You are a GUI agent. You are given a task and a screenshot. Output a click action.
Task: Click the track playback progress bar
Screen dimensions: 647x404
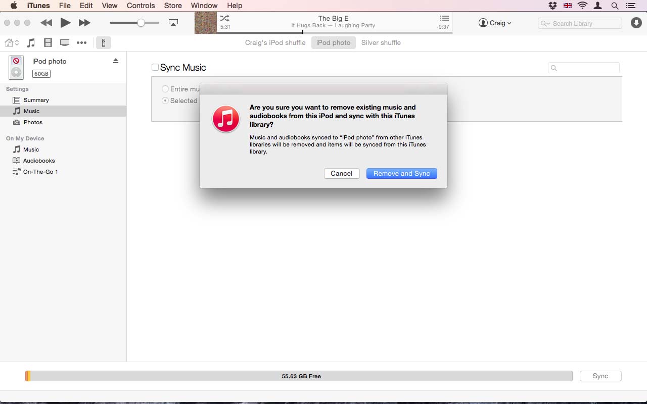coord(335,32)
